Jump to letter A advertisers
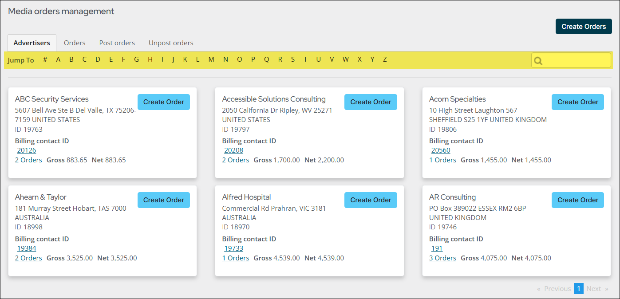 point(58,59)
